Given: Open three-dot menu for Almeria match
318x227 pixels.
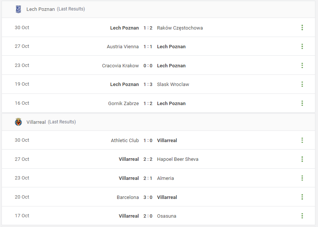Looking at the screenshot, I should tap(302, 178).
